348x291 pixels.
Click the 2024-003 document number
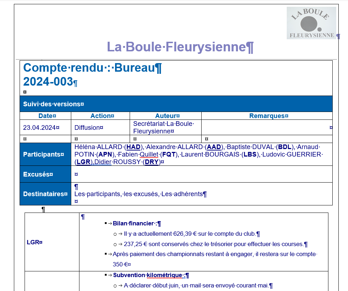48,82
